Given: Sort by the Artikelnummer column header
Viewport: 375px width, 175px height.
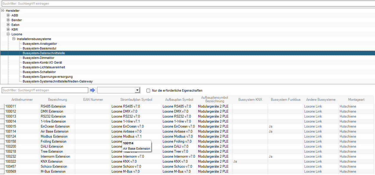Looking at the screenshot, I should [22, 100].
